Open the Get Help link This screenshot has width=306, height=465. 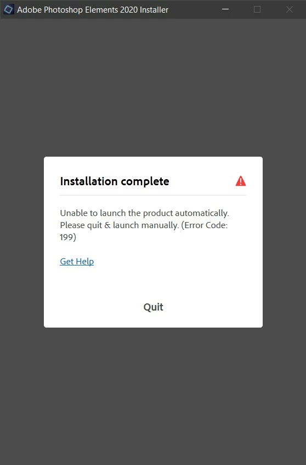pos(77,262)
